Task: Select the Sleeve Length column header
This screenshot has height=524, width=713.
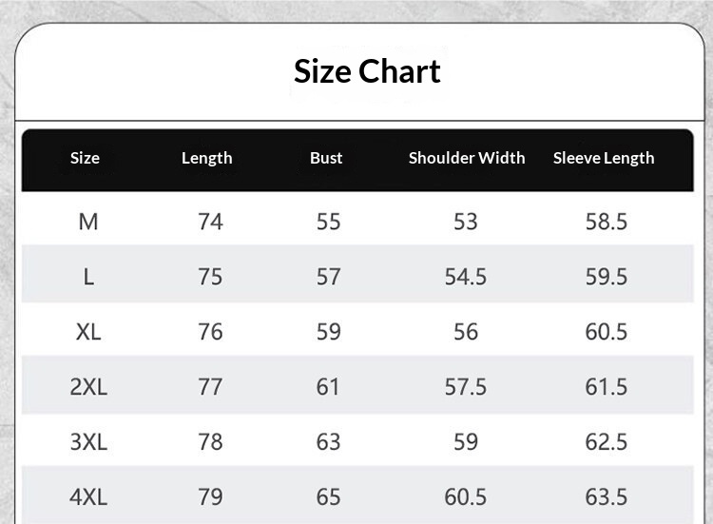Action: pyautogui.click(x=604, y=158)
